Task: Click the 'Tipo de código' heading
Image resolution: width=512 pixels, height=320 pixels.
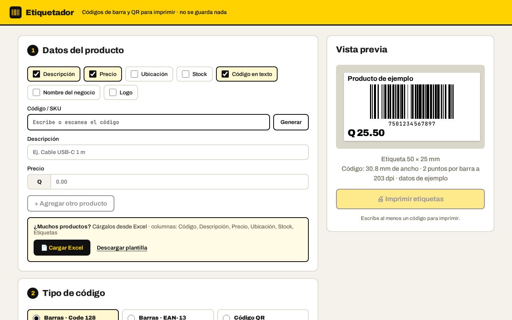Action: click(x=74, y=293)
